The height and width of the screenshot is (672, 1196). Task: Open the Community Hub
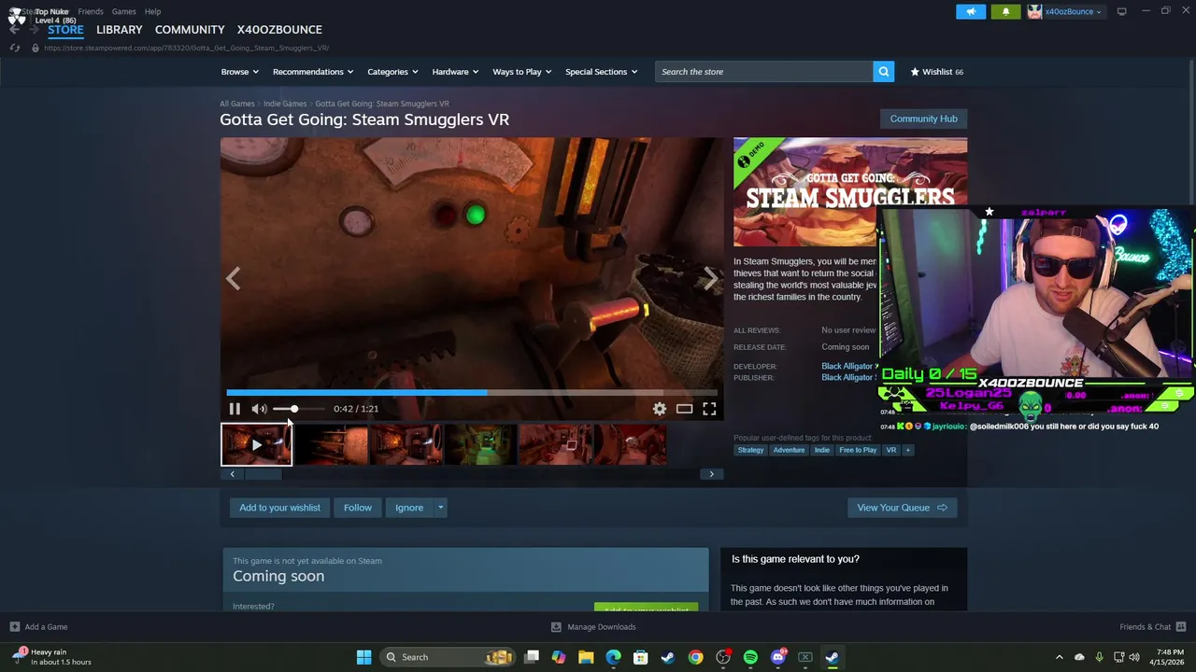(x=923, y=119)
